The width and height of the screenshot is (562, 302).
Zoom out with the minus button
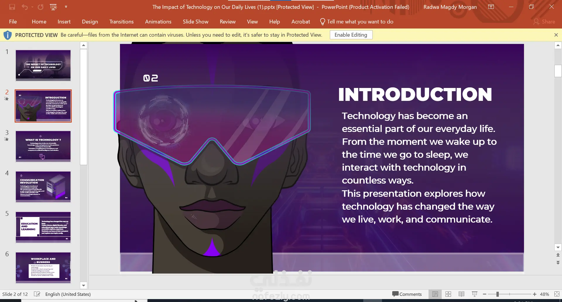pos(484,294)
